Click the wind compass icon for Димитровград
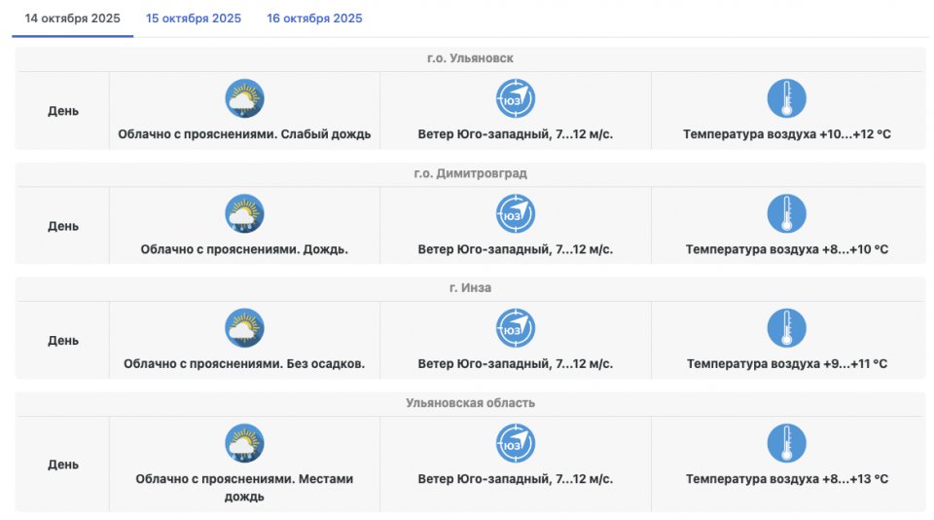Screen dimensions: 934x520 point(516,213)
